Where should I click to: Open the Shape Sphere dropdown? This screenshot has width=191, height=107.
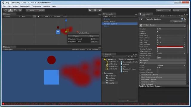coord(171,65)
